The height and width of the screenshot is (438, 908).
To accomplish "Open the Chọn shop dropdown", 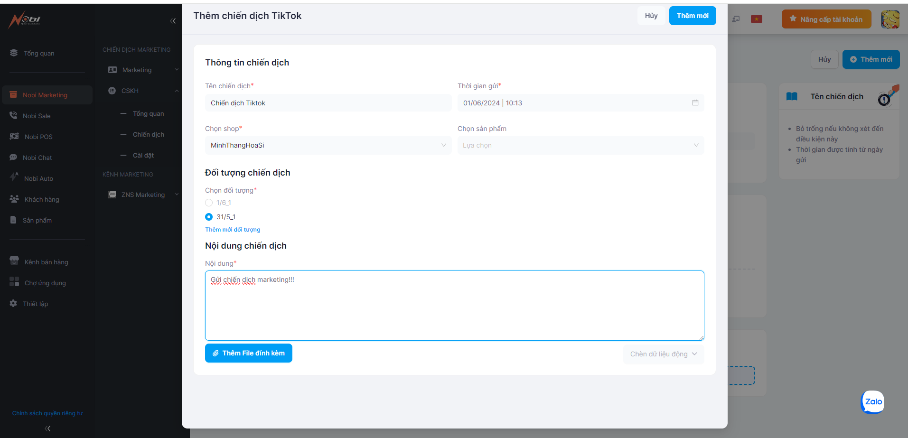I will point(328,145).
